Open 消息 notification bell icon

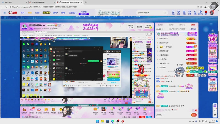click(195, 12)
